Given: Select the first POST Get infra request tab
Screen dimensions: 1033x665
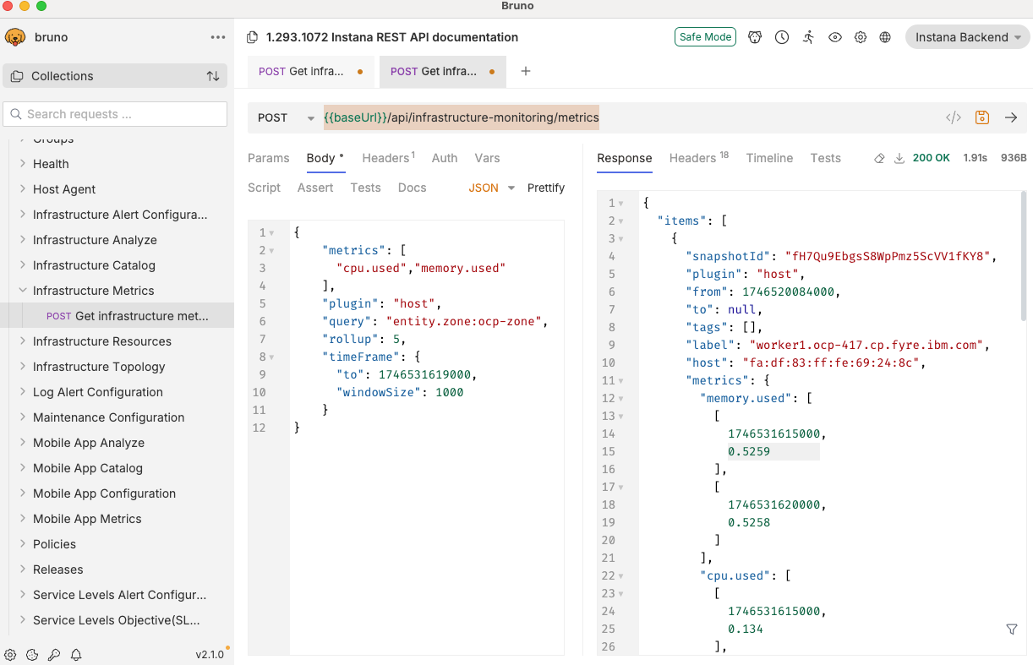Looking at the screenshot, I should pyautogui.click(x=311, y=72).
